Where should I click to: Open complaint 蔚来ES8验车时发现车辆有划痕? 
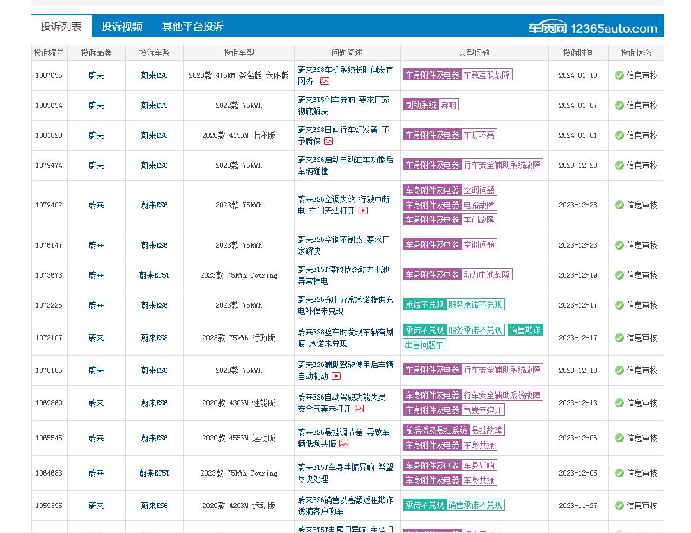(x=345, y=338)
